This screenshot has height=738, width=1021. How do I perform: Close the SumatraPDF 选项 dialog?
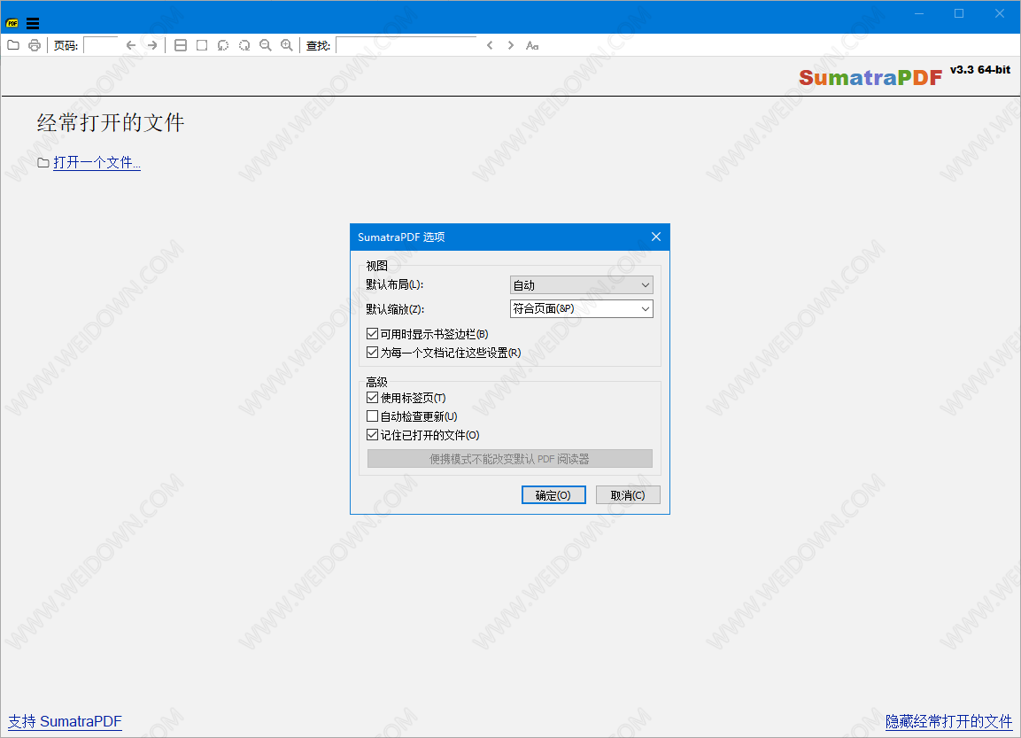tap(655, 237)
